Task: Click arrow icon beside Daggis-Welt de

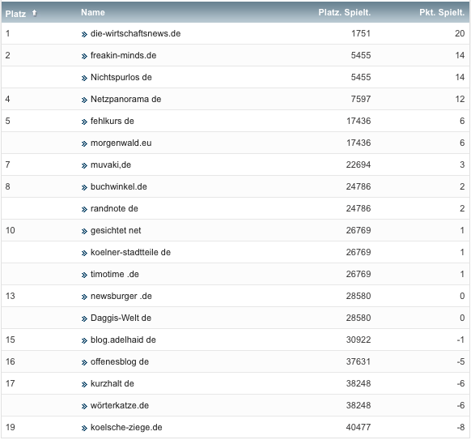Action: [x=84, y=318]
